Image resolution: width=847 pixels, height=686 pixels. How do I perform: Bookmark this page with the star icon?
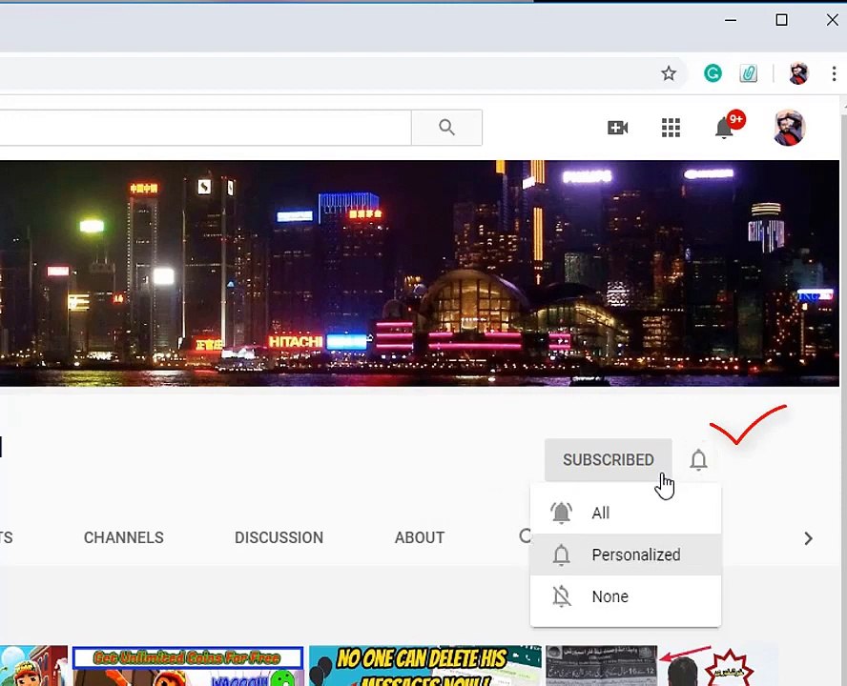669,73
